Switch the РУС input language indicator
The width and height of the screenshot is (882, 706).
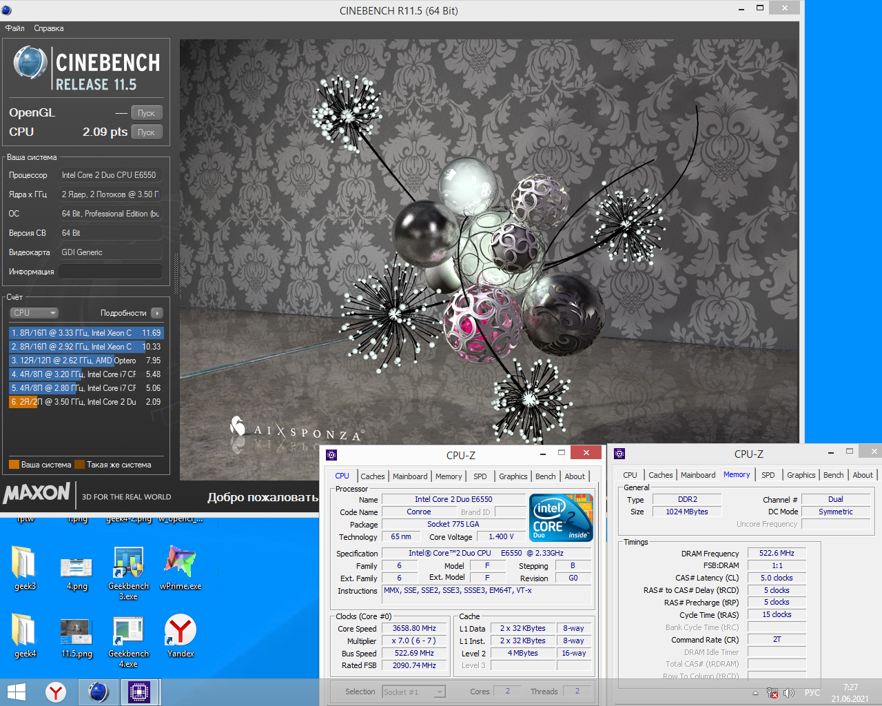(812, 693)
